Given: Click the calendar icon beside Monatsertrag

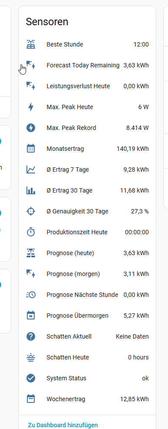Looking at the screenshot, I should pyautogui.click(x=31, y=149).
